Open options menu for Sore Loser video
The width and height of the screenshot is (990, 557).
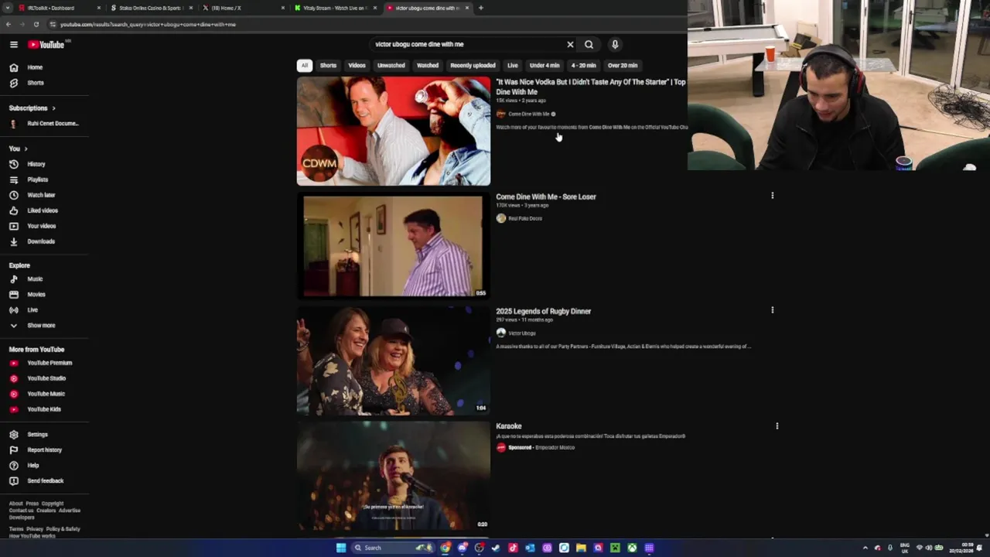click(772, 196)
